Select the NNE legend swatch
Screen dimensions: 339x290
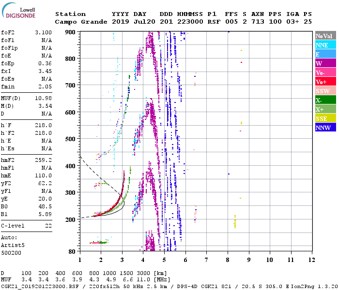(x=325, y=45)
